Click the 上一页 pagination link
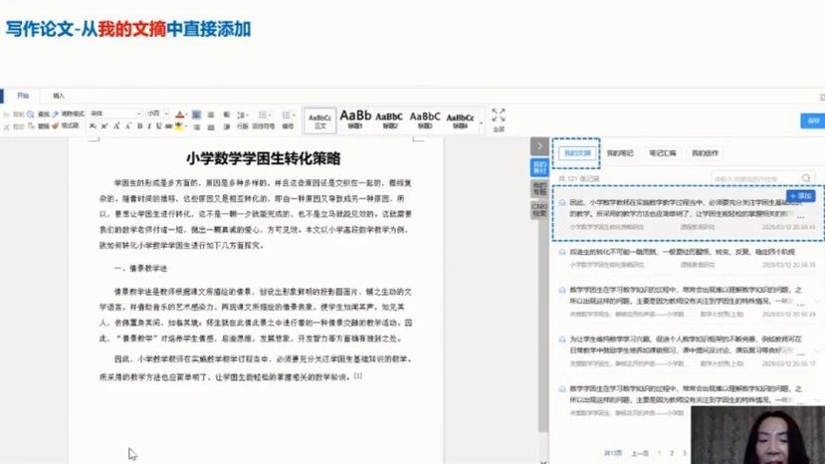Viewport: 825px width, 464px height. coord(640,453)
